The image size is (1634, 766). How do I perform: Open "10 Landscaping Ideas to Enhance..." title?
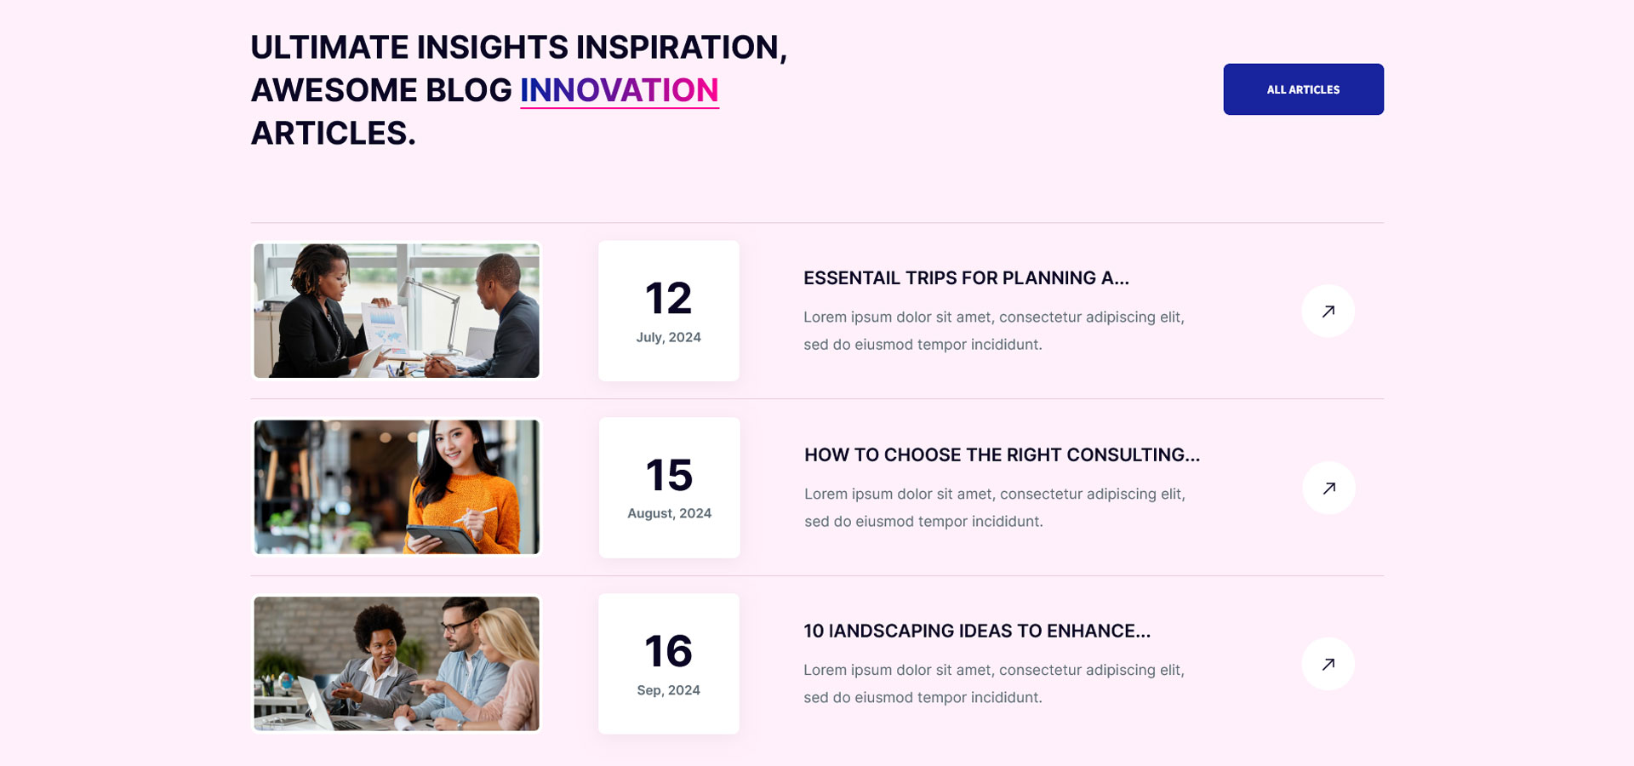(x=976, y=631)
